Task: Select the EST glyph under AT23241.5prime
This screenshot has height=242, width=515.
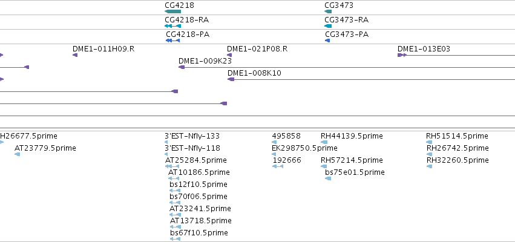Action: [175, 215]
